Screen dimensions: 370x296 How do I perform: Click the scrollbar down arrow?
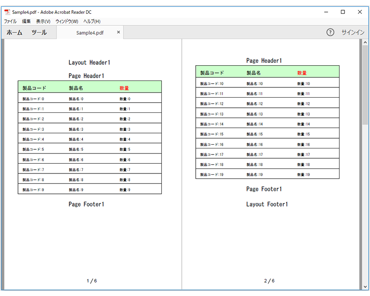365,287
